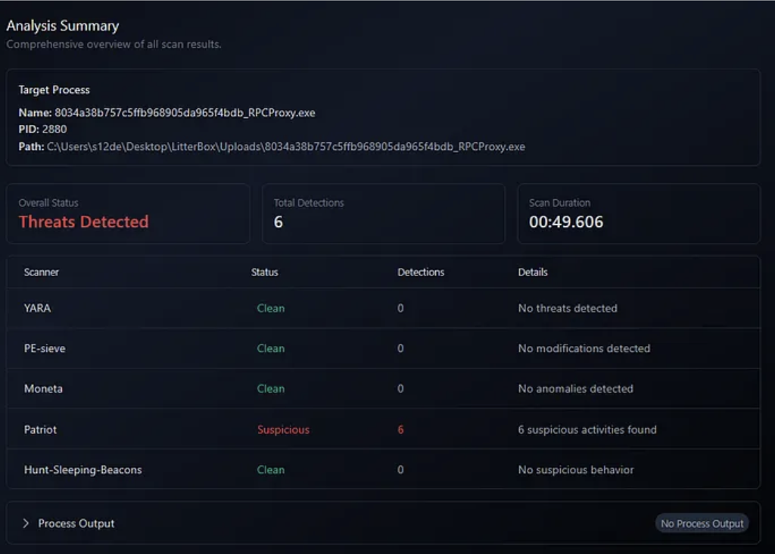Select the Hunt-Sleeping-Beacons scanner name
The height and width of the screenshot is (554, 775).
click(x=82, y=469)
